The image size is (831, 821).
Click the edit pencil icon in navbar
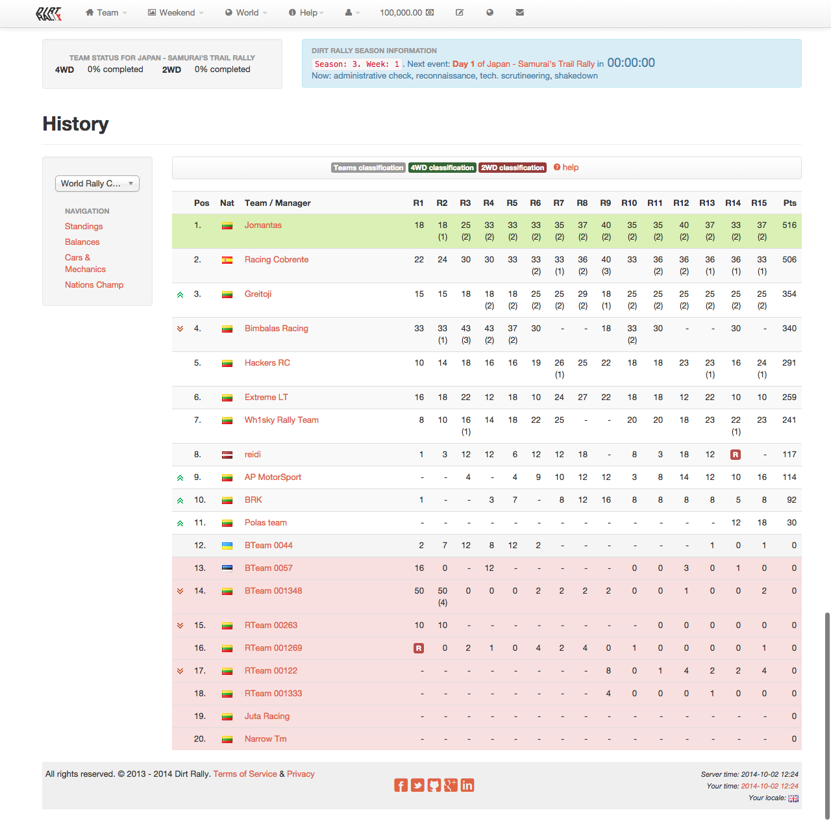460,12
